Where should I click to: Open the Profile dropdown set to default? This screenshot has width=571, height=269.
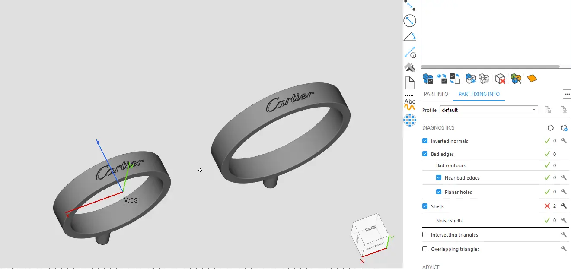click(488, 110)
